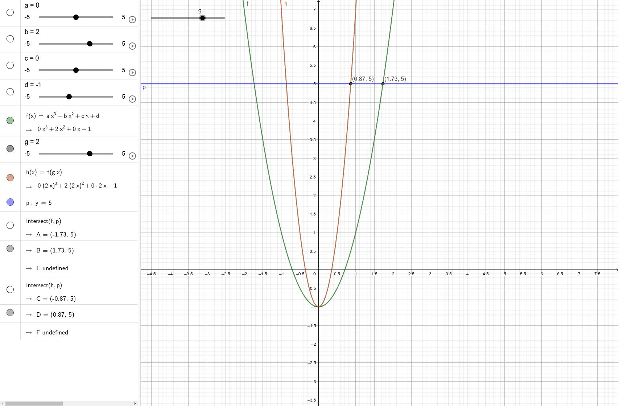Click the scrollbar left arrow

click(3, 403)
